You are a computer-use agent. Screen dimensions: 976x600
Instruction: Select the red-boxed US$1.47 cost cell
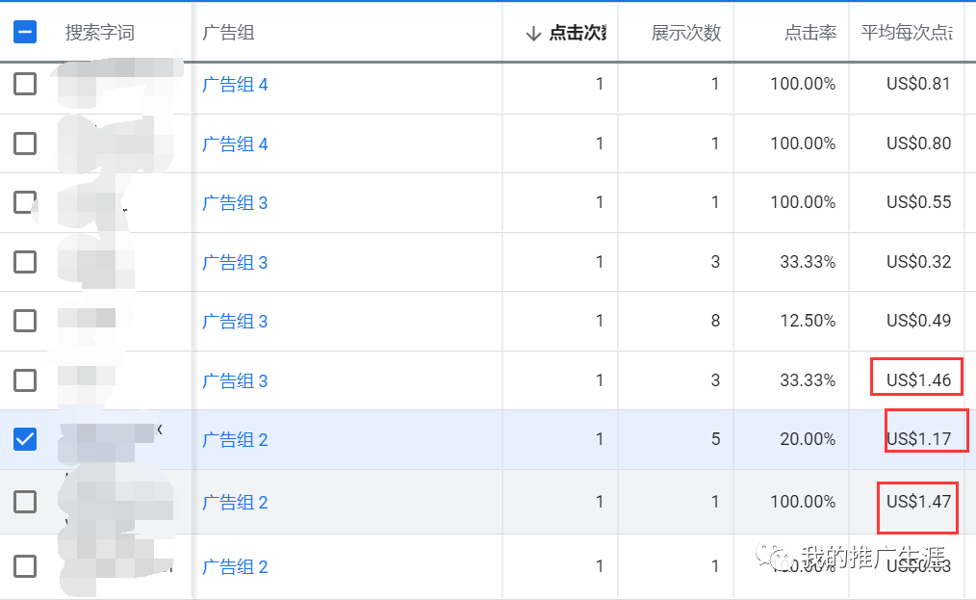[916, 502]
